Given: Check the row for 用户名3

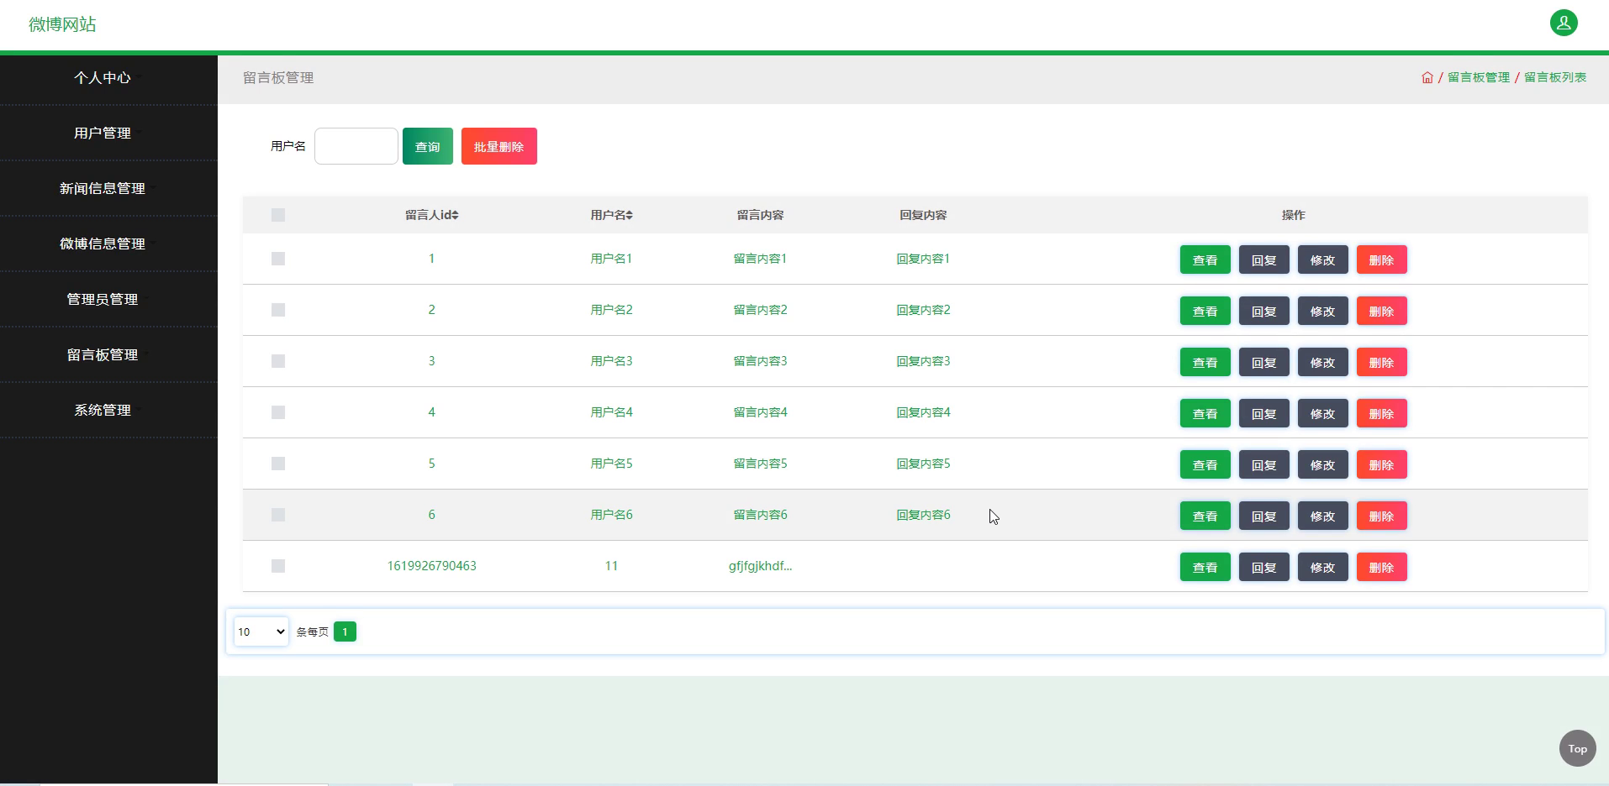Looking at the screenshot, I should point(278,361).
